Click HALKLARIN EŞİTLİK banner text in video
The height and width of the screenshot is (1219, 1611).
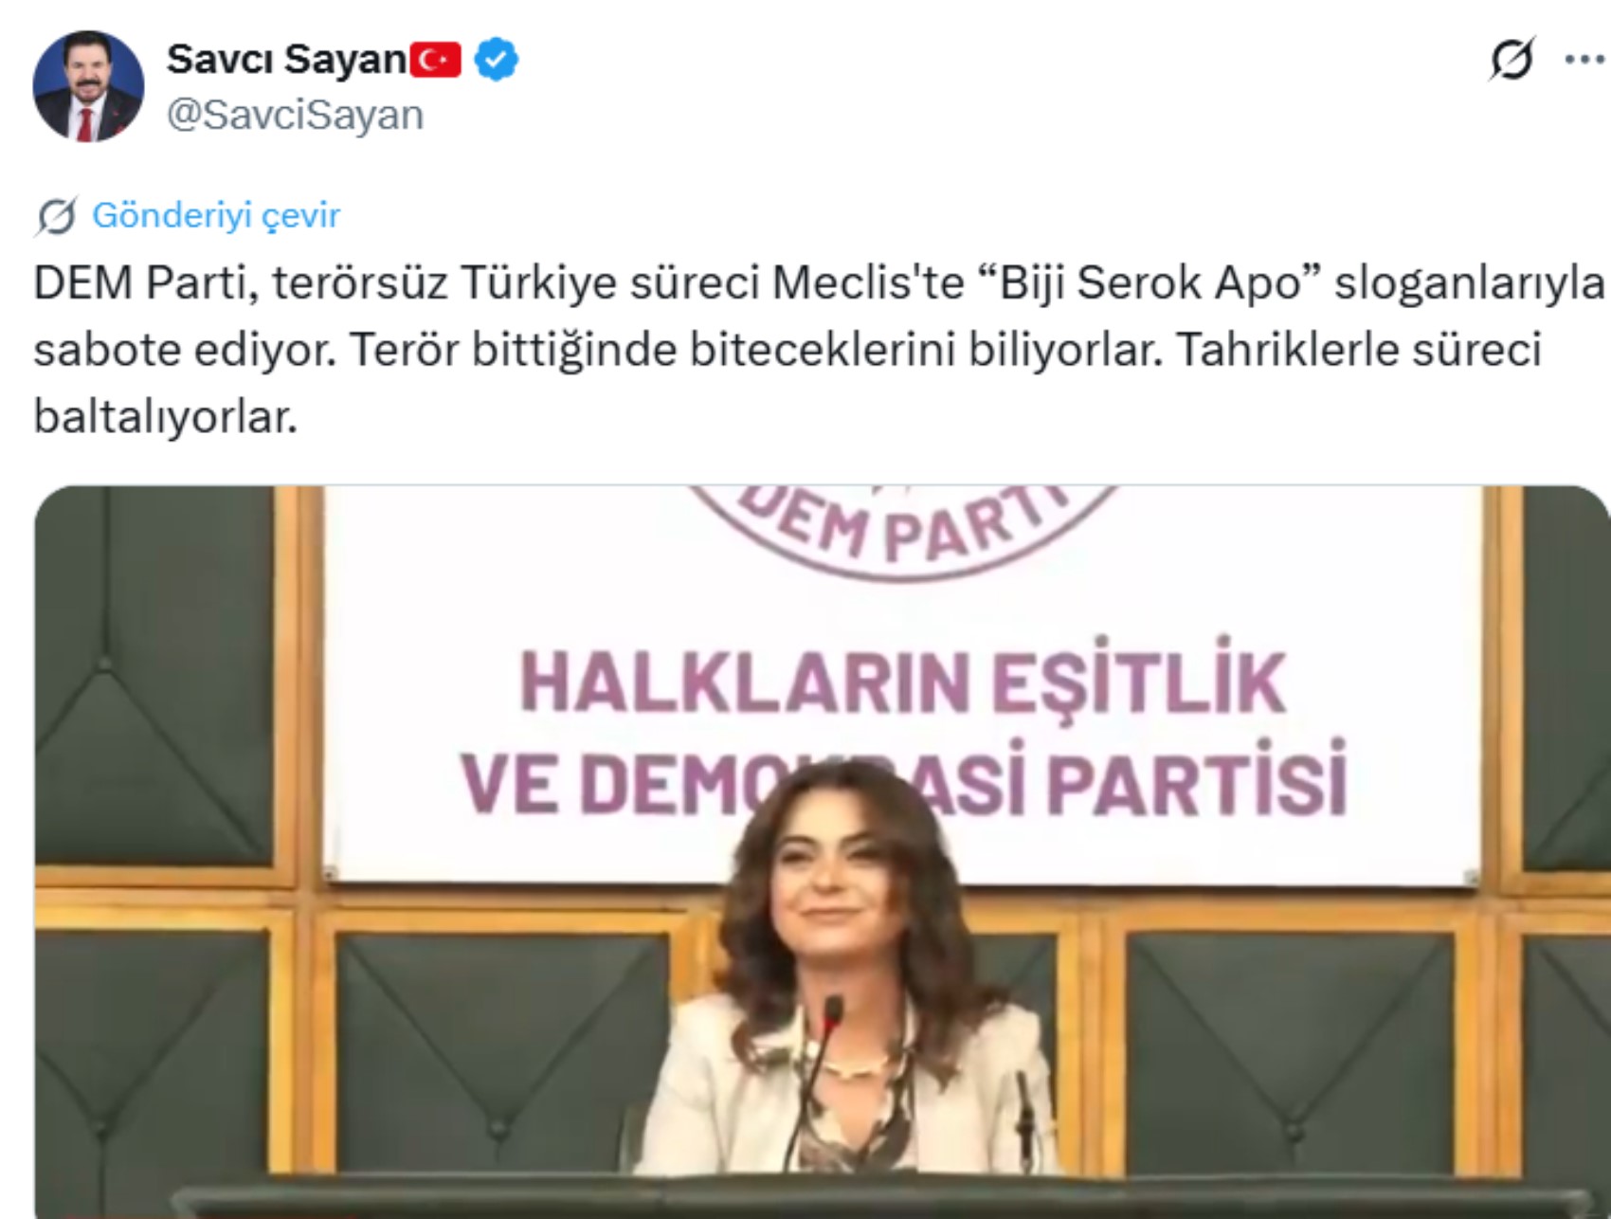point(903,681)
